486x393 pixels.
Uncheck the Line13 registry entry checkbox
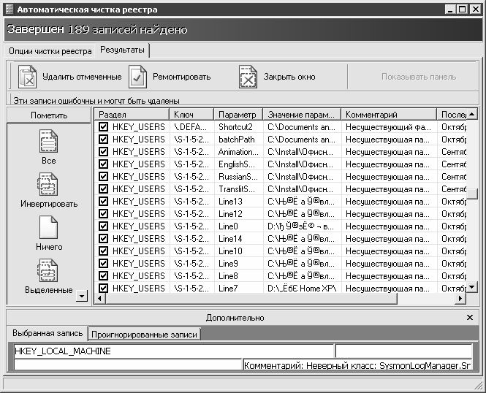pyautogui.click(x=103, y=202)
